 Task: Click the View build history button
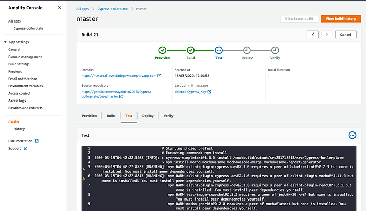click(340, 19)
